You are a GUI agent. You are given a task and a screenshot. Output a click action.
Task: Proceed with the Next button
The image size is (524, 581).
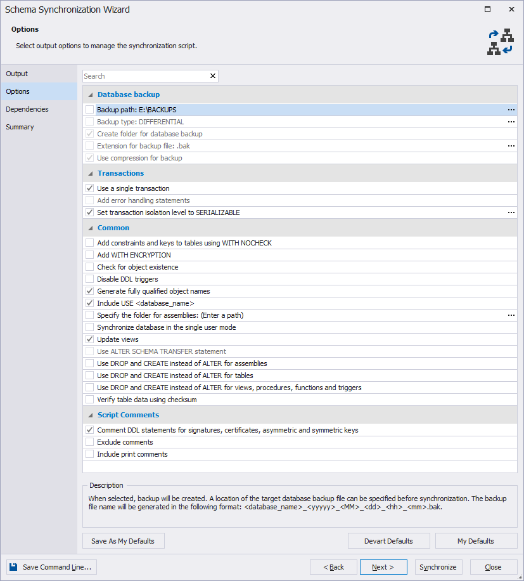pos(383,567)
